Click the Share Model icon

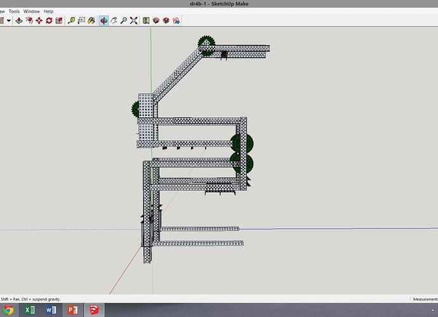click(166, 21)
